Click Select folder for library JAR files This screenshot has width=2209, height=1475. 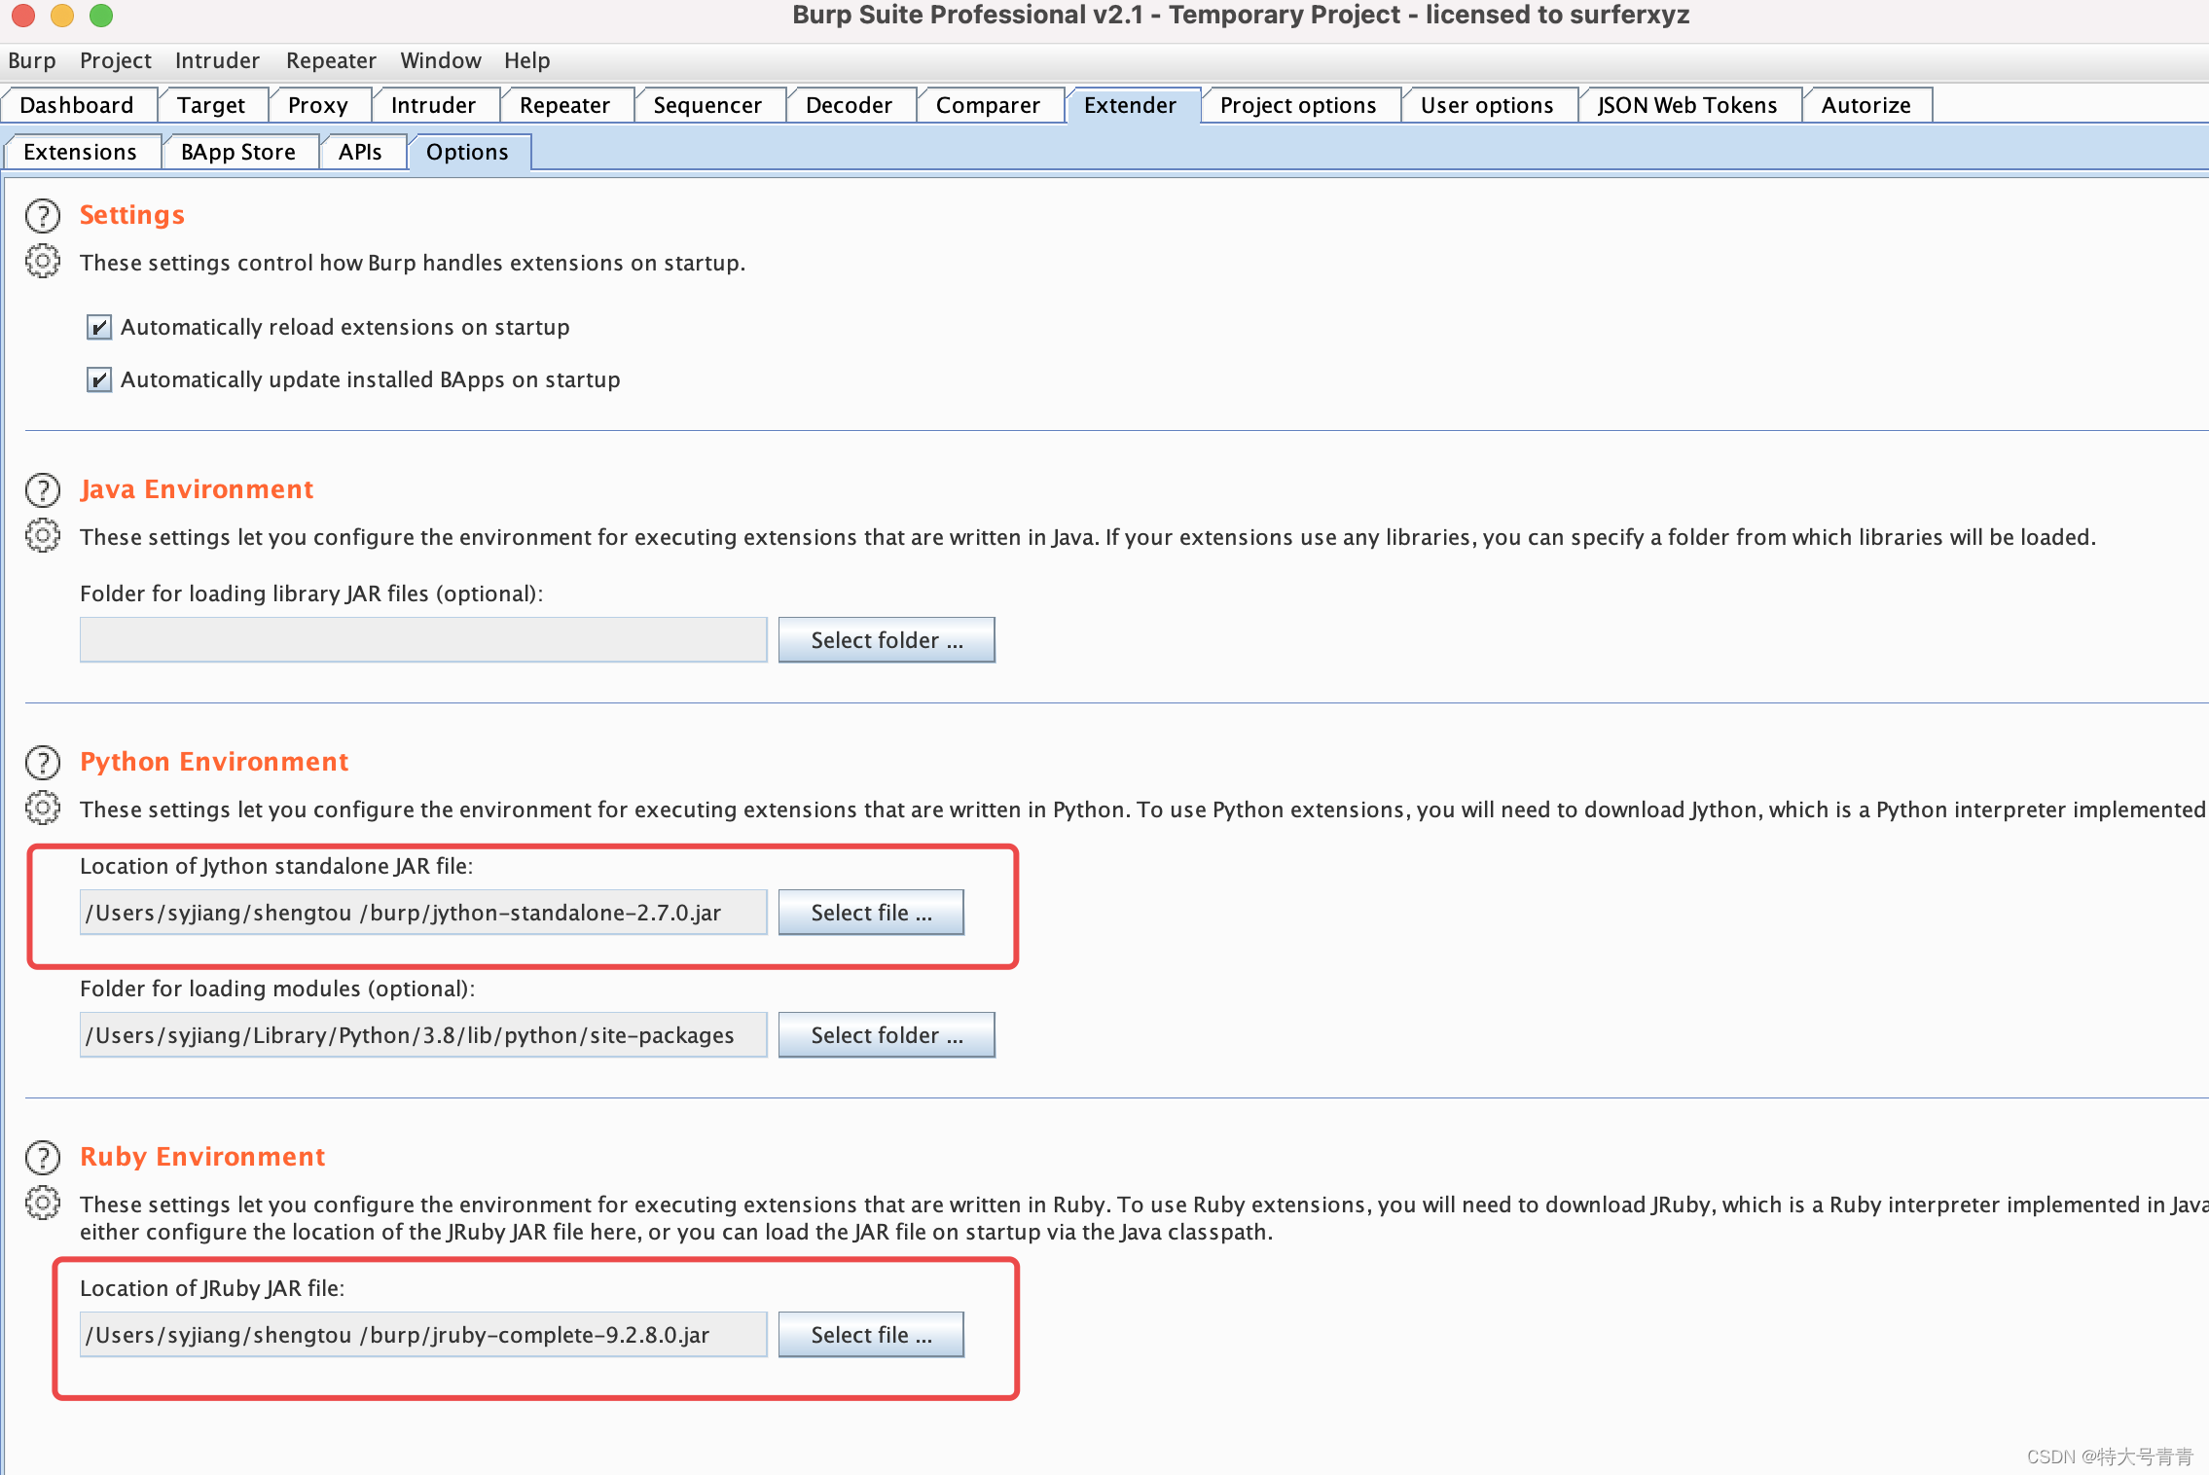click(887, 640)
